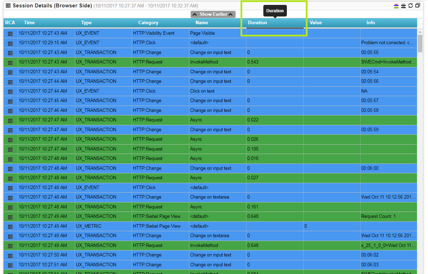The image size is (428, 274).
Task: Sort by the Category column header
Action: 148,23
